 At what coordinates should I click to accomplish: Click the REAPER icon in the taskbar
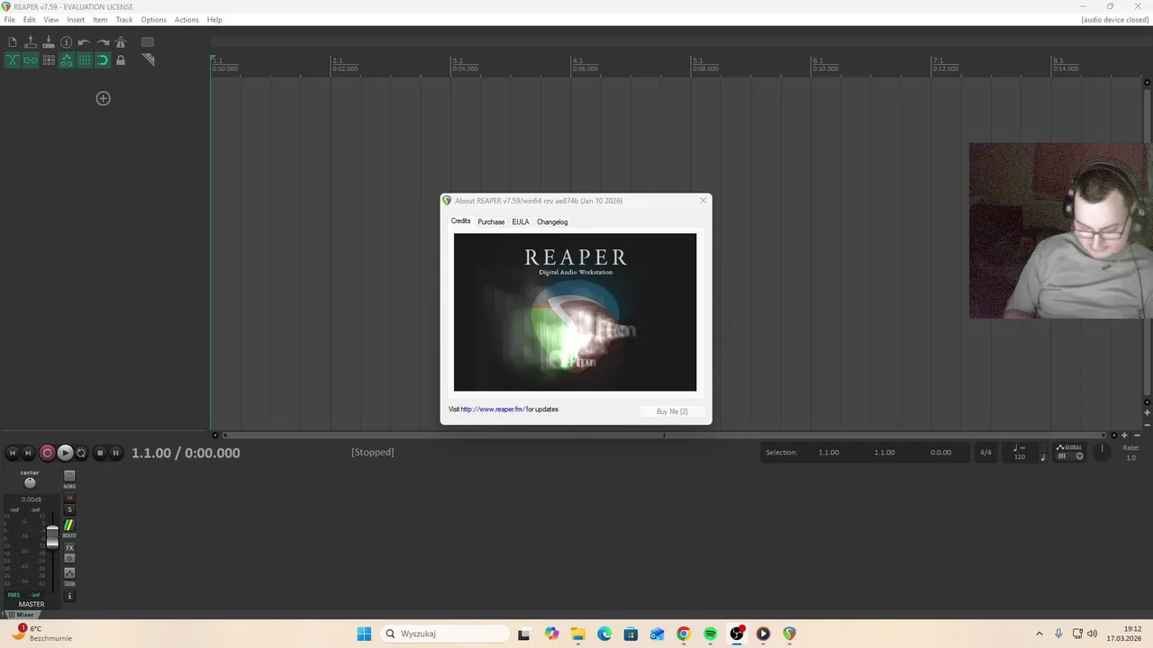[789, 634]
